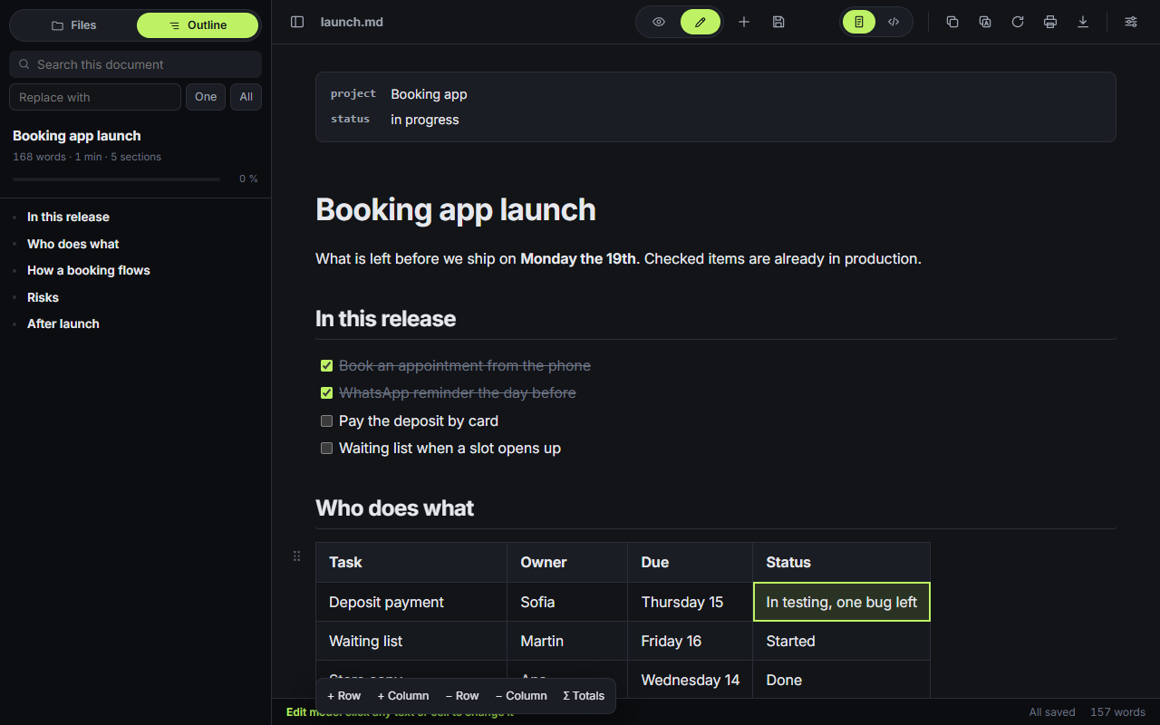Focus the Replace with input field
This screenshot has height=725, width=1160.
coord(95,97)
